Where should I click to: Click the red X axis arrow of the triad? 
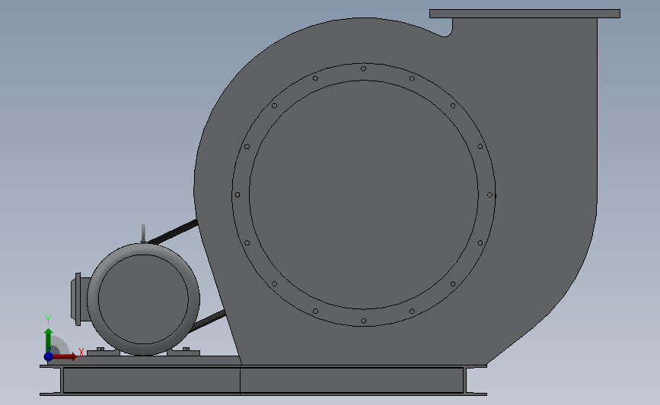point(65,356)
